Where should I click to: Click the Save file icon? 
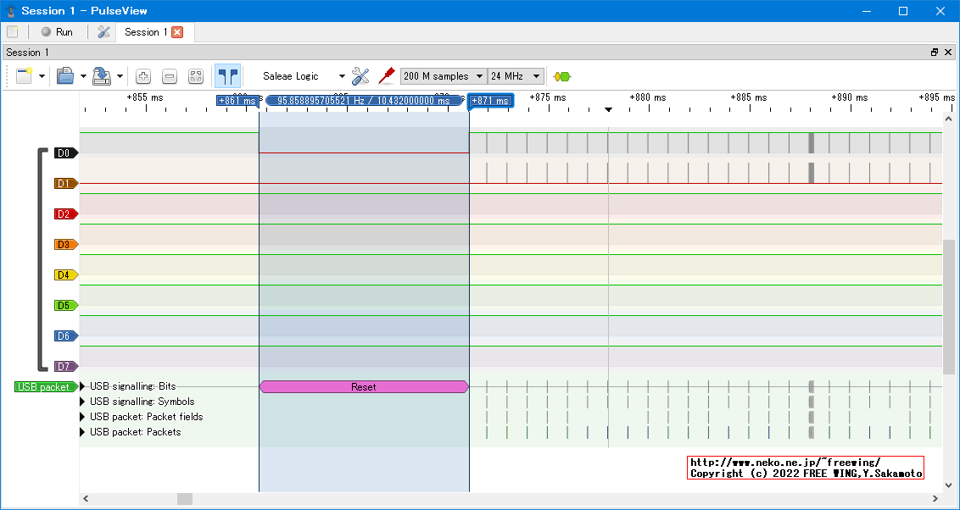[102, 76]
